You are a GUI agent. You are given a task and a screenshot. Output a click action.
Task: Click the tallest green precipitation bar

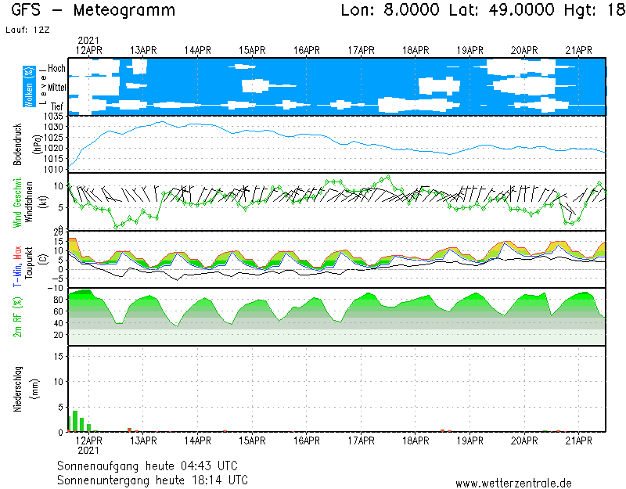click(75, 421)
